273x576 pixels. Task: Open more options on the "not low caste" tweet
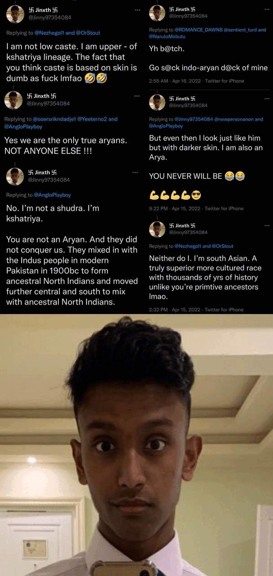click(138, 10)
